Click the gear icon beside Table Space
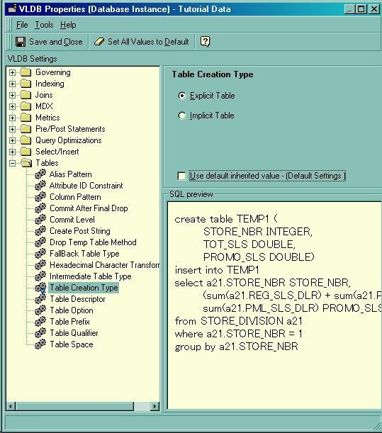The height and width of the screenshot is (433, 382). [x=40, y=344]
